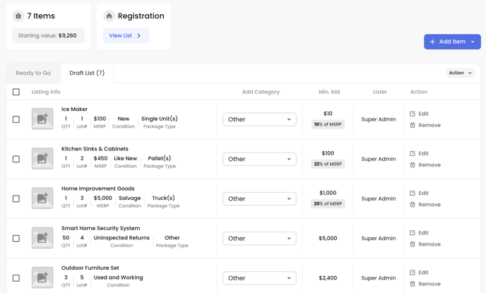Click trash icon for Outdoor Furniture Set

[413, 284]
